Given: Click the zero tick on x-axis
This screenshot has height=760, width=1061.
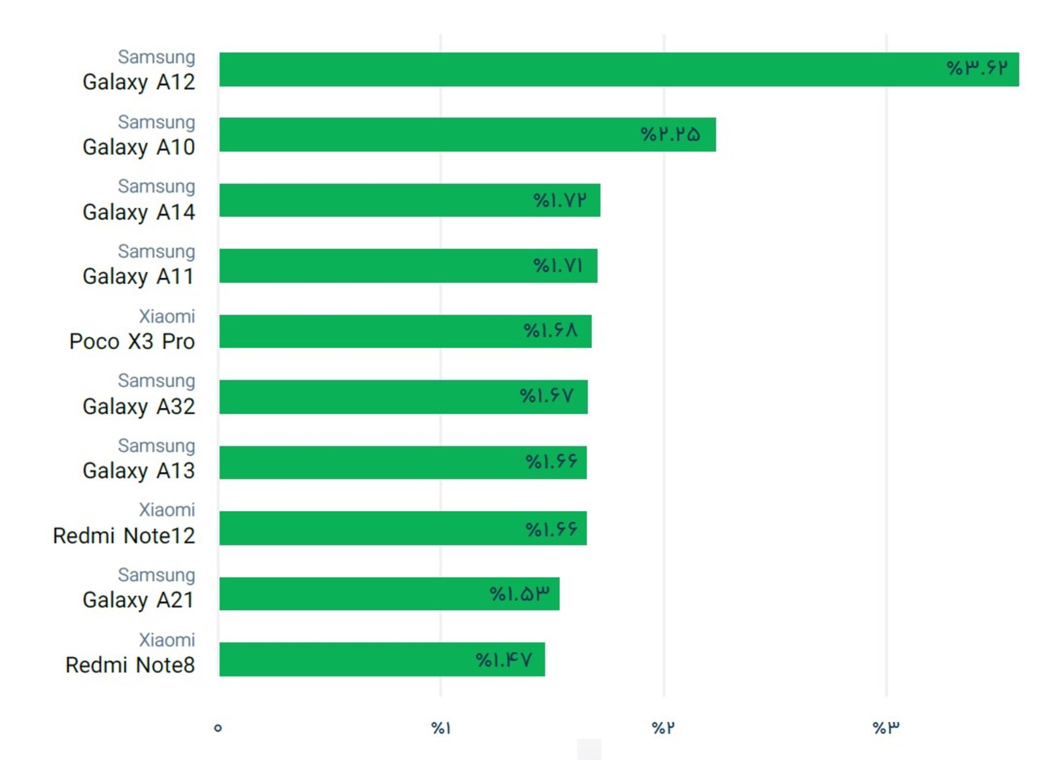Looking at the screenshot, I should [x=218, y=728].
